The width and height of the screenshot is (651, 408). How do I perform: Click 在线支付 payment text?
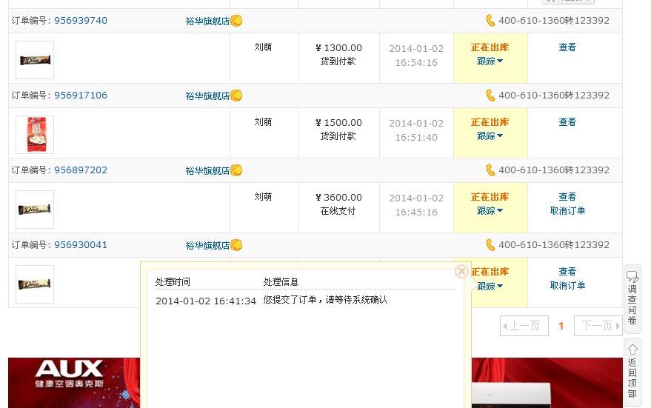coord(338,211)
